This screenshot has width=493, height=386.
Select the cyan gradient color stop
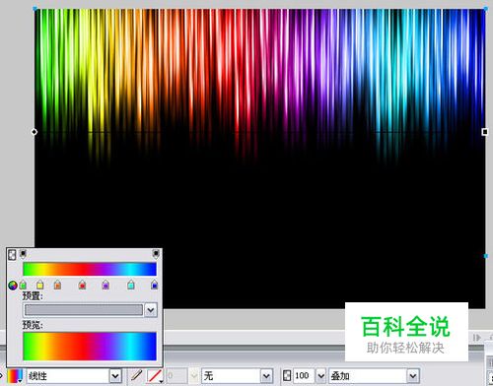coord(131,285)
